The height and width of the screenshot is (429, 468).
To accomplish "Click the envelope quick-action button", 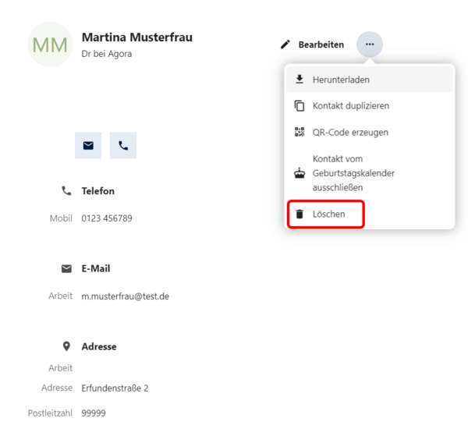I will [88, 145].
